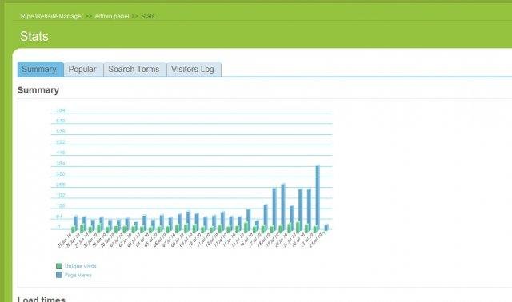Click the Stats page title

point(34,36)
